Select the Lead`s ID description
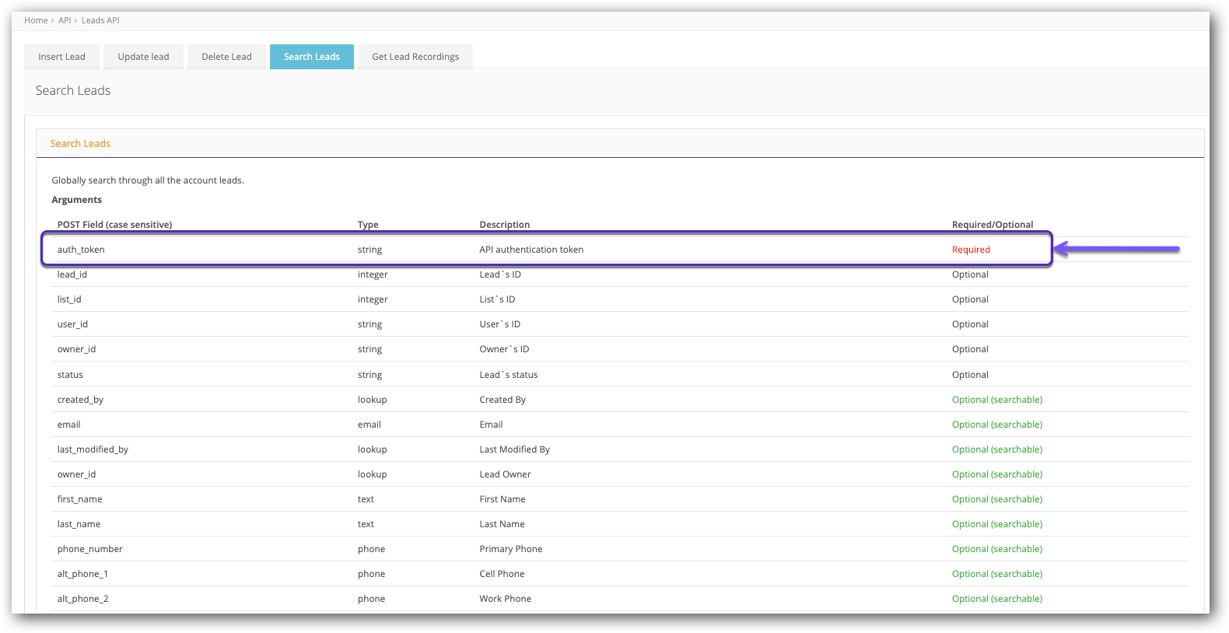 click(x=500, y=275)
